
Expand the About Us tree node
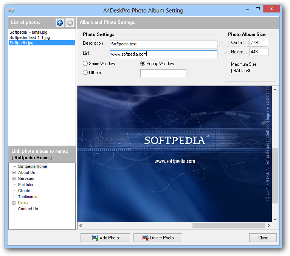14,172
